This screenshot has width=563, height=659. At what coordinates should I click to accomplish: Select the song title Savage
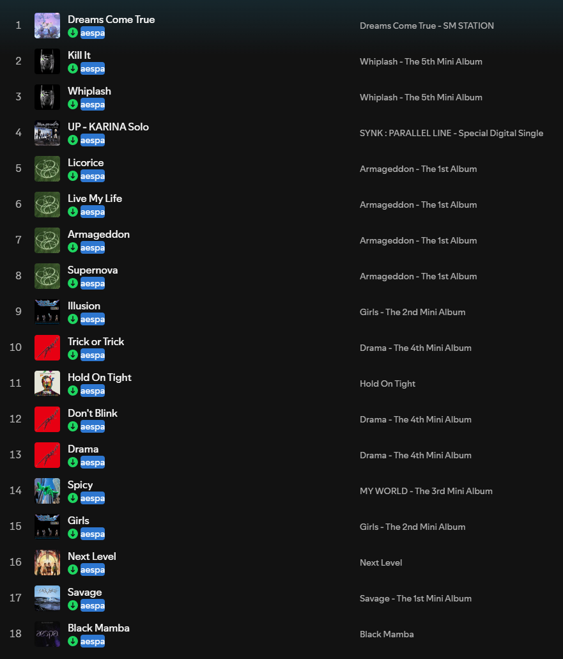[x=84, y=592]
